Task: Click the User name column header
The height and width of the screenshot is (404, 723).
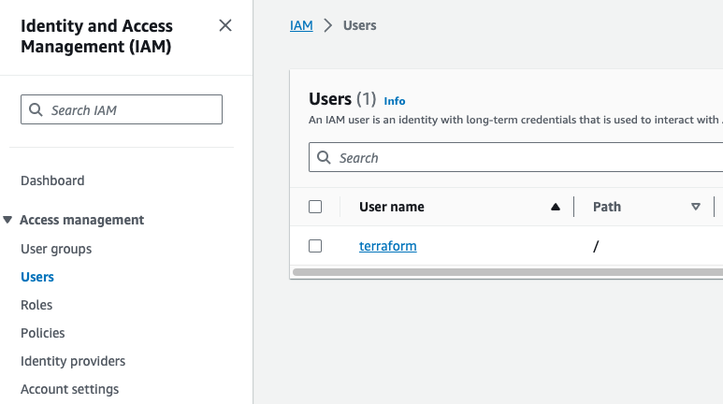Action: coord(392,207)
